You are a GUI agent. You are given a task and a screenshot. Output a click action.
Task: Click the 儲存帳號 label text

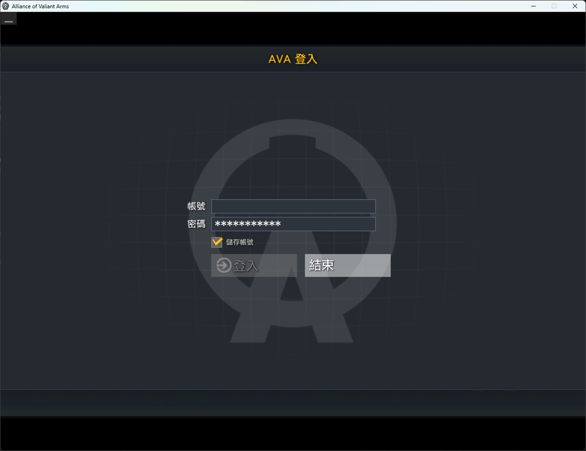coord(240,242)
